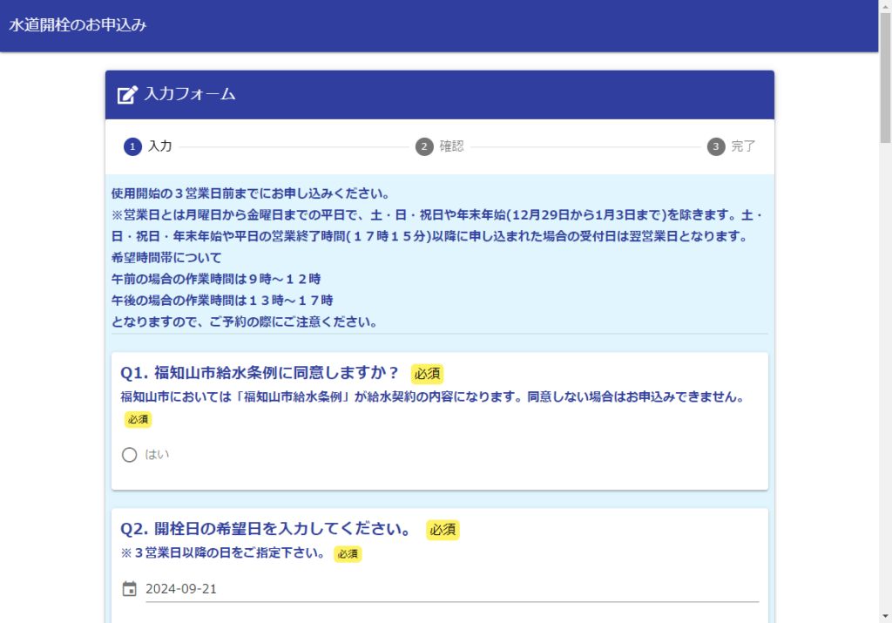Select the はい radio button under Q1
892x623 pixels.
point(130,455)
